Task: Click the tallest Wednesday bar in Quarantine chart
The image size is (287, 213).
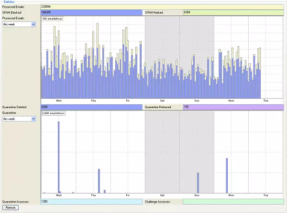Action: 59,157
